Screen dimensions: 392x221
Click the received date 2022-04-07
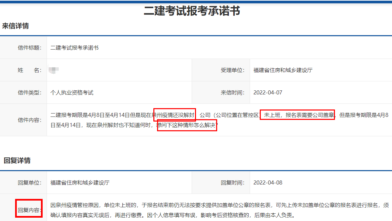click(267, 92)
